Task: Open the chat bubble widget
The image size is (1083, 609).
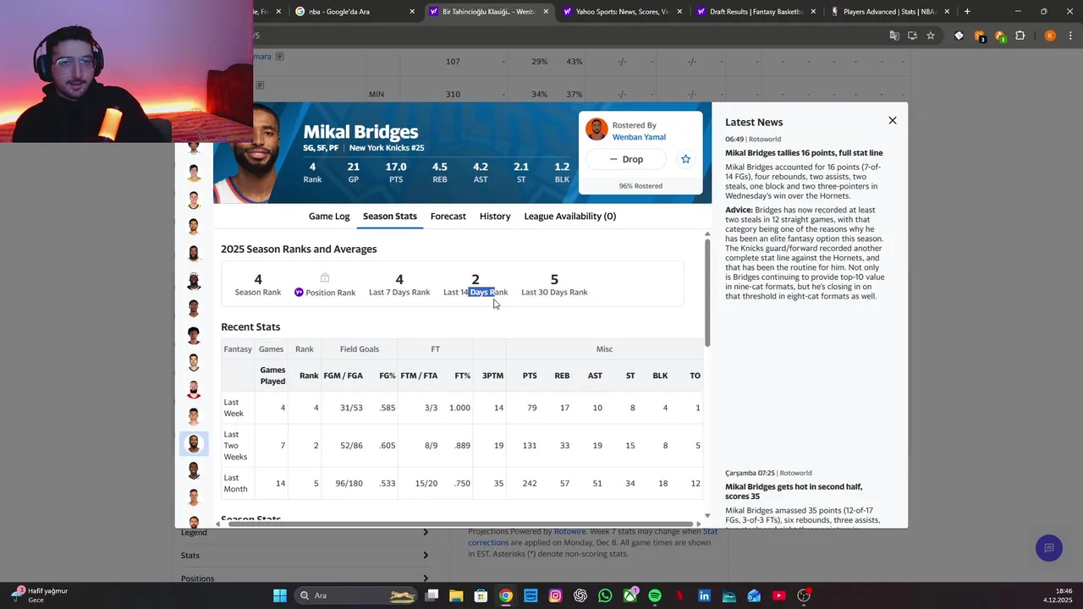Action: pyautogui.click(x=1048, y=548)
